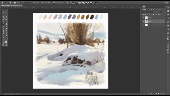Click the zoom percentage field in status bar
This screenshot has height=96, width=170.
pyautogui.click(x=2, y=94)
